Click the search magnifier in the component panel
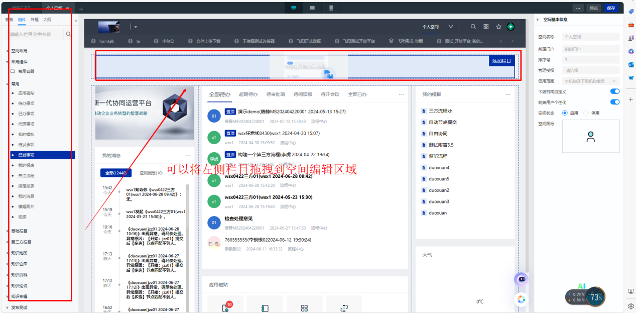The height and width of the screenshot is (313, 636). [68, 34]
